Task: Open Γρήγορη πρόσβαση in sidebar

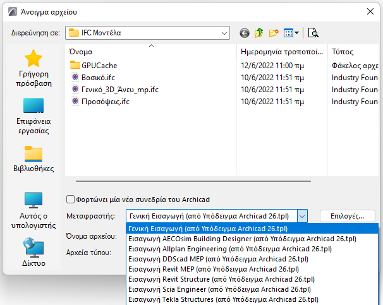Action: click(x=33, y=68)
